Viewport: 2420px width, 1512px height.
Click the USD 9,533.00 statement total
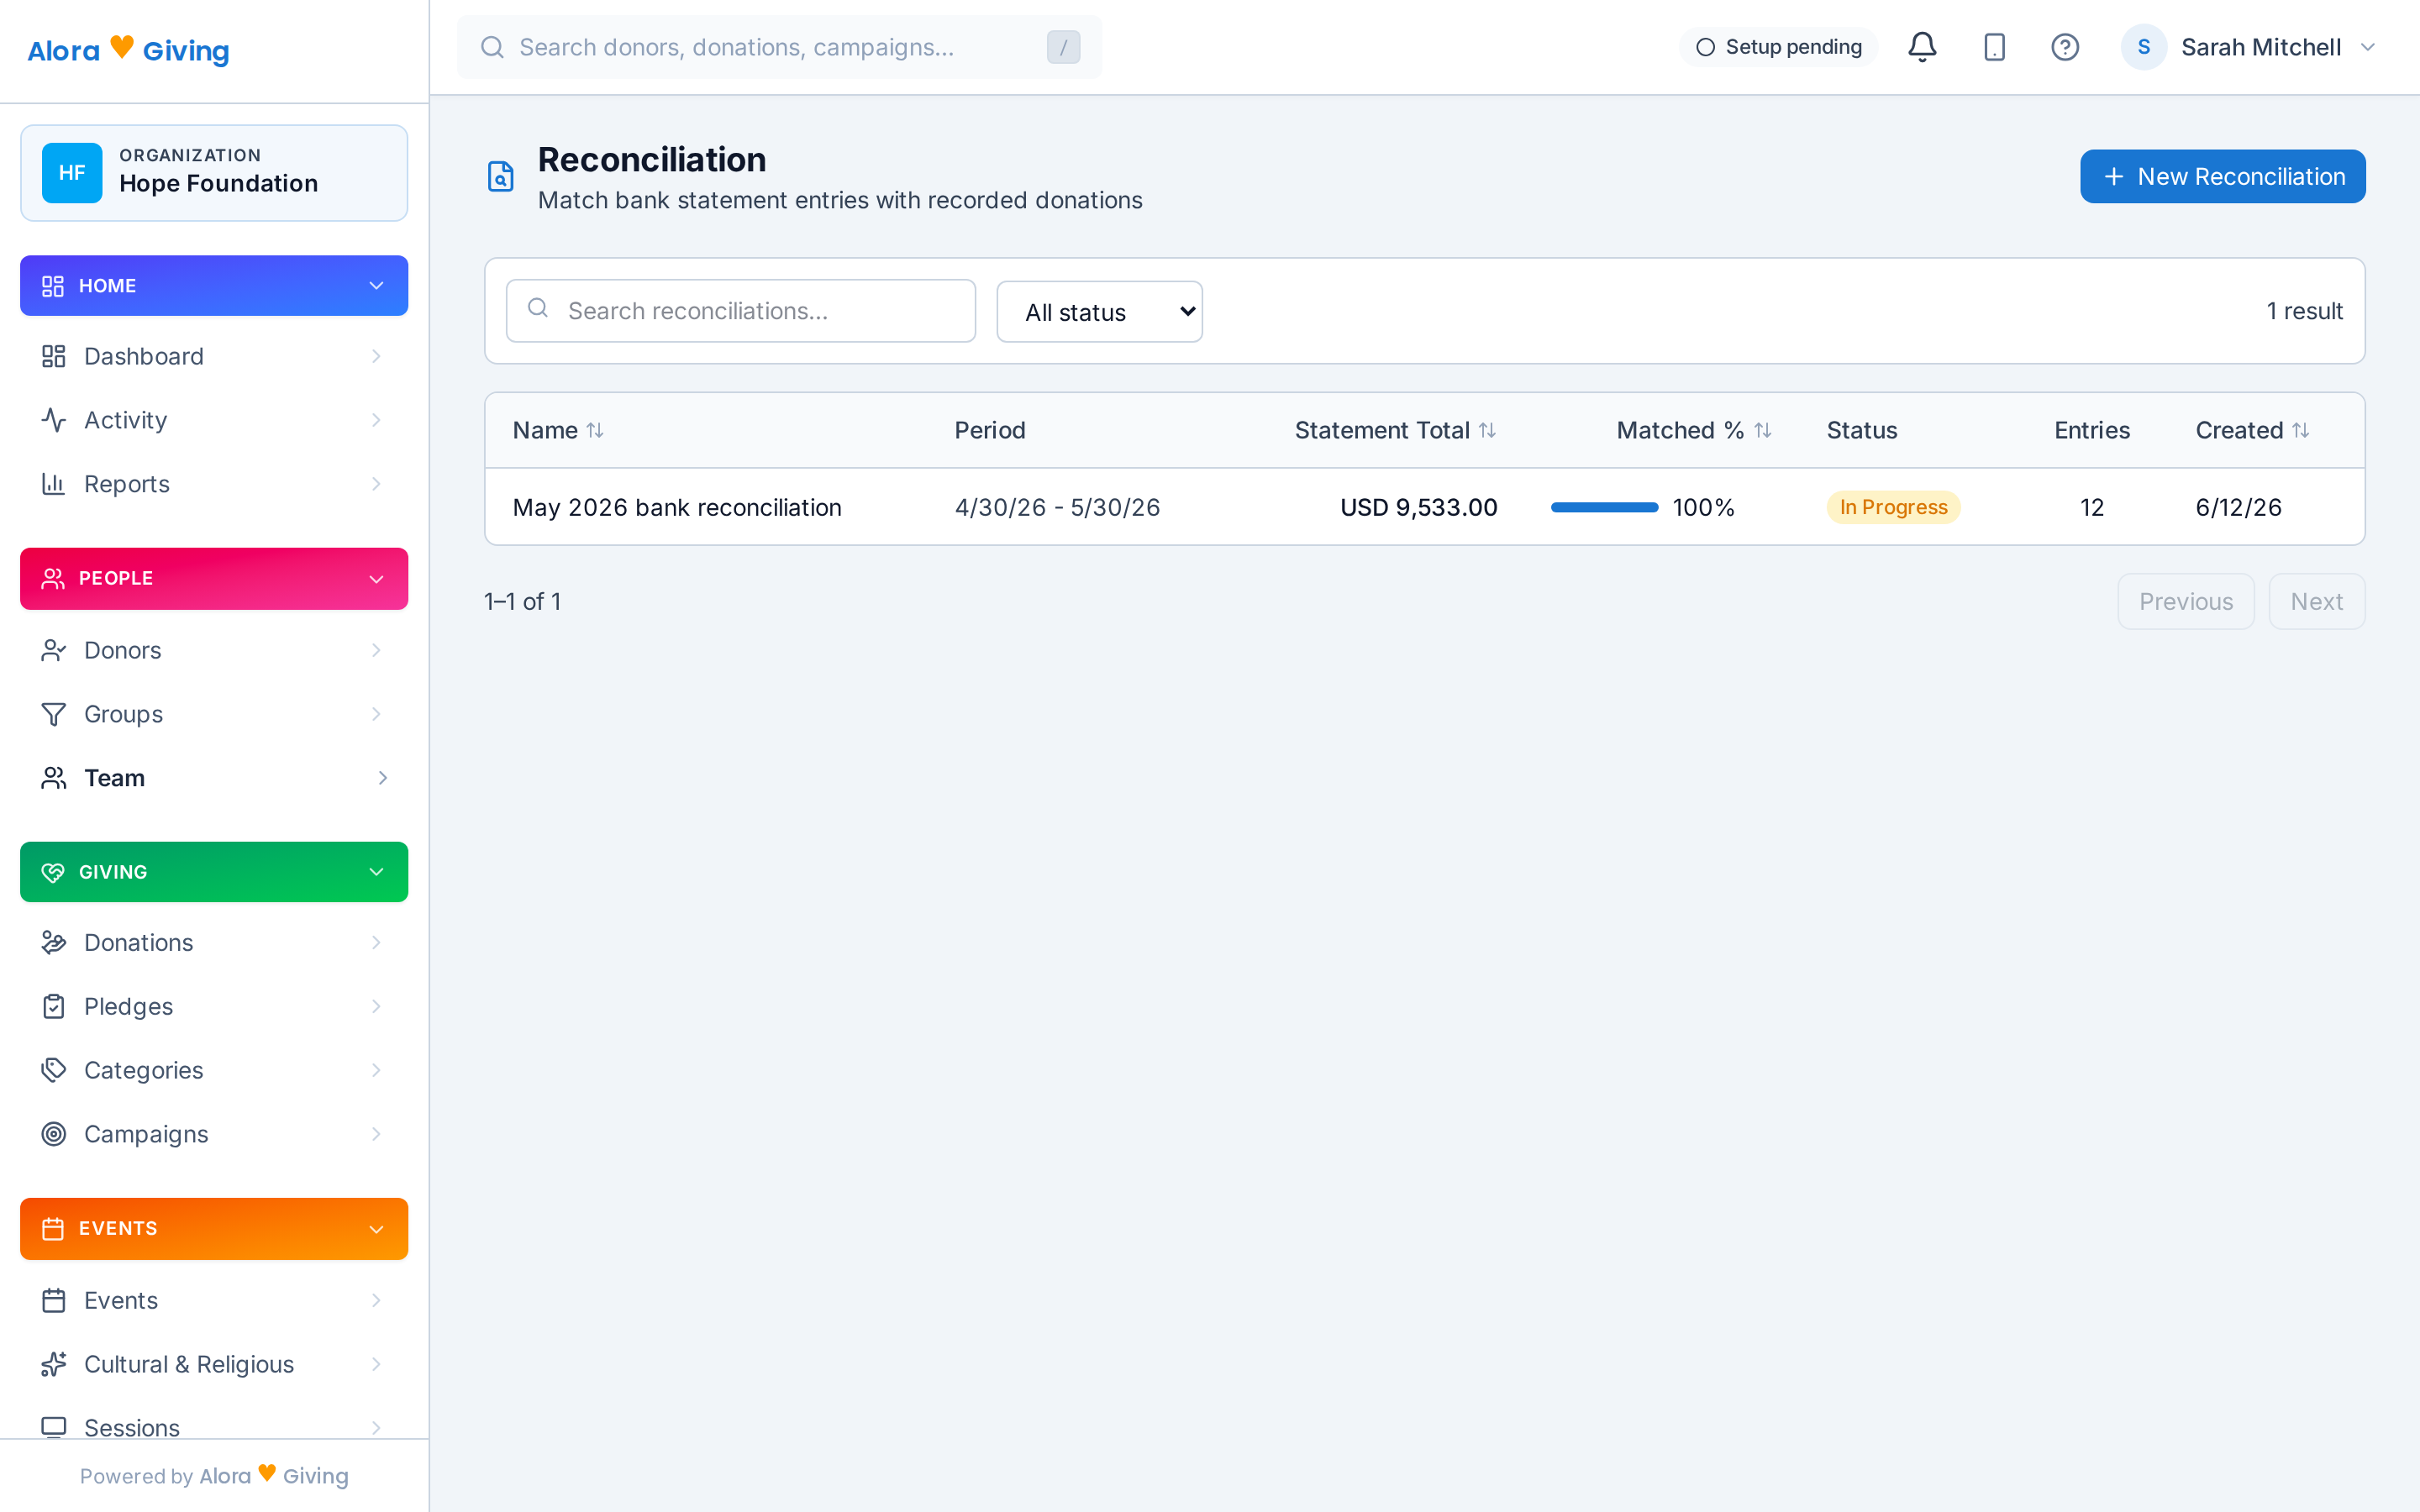pyautogui.click(x=1418, y=507)
